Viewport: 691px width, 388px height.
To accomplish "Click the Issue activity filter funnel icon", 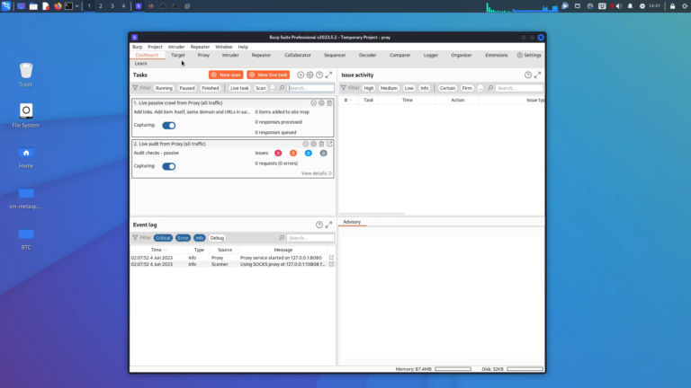I will pyautogui.click(x=344, y=88).
